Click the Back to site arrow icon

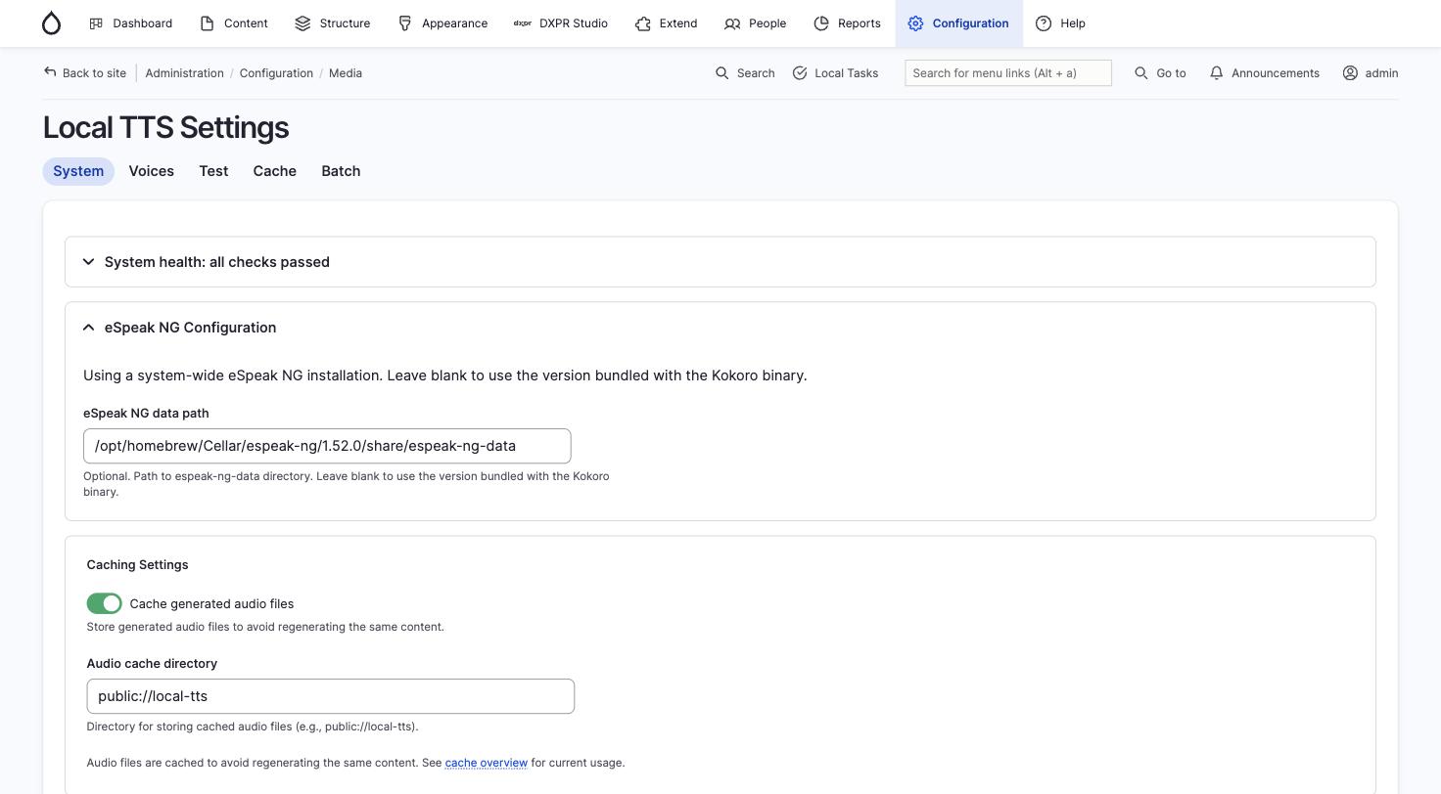[x=50, y=72]
